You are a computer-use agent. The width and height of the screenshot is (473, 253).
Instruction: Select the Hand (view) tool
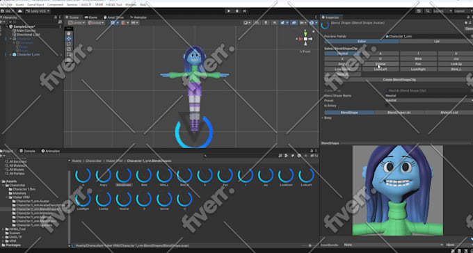(69, 33)
